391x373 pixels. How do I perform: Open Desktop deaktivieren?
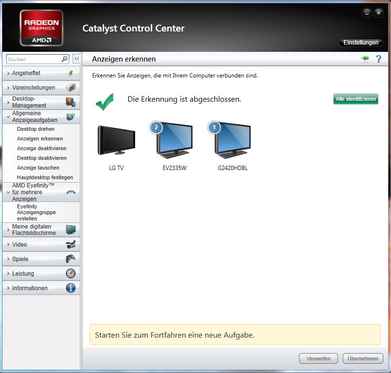[x=42, y=158]
